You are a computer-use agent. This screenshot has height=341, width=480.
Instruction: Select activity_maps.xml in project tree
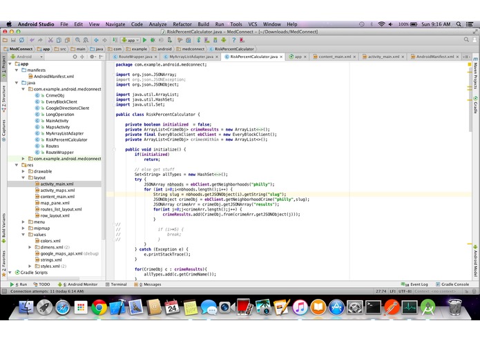click(57, 191)
